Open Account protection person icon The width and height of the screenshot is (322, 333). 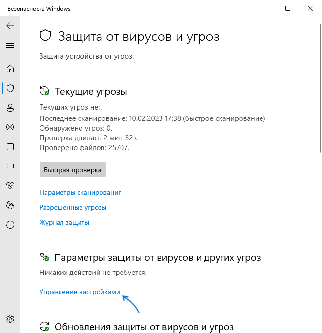point(10,108)
